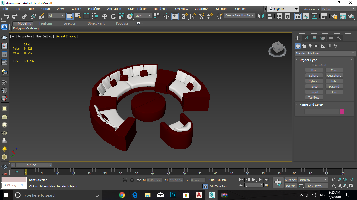This screenshot has width=357, height=200.
Task: Click the Select and Link tool
Action: (x=25, y=16)
